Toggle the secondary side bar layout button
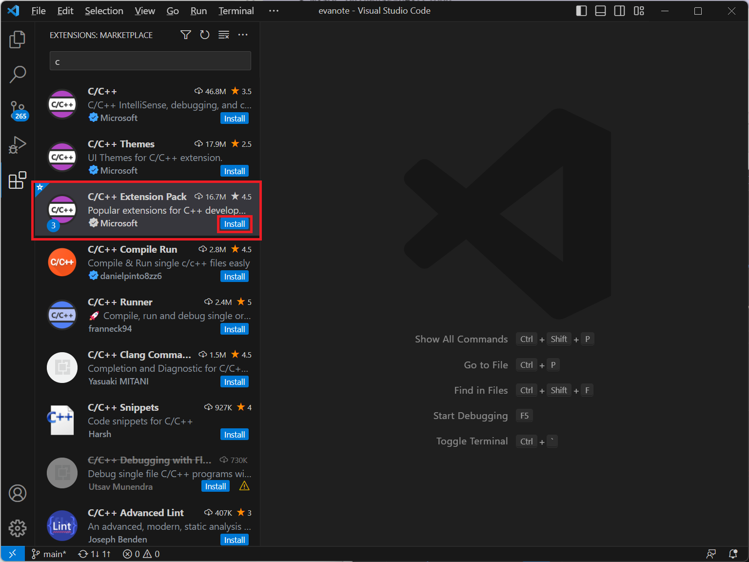 tap(619, 11)
